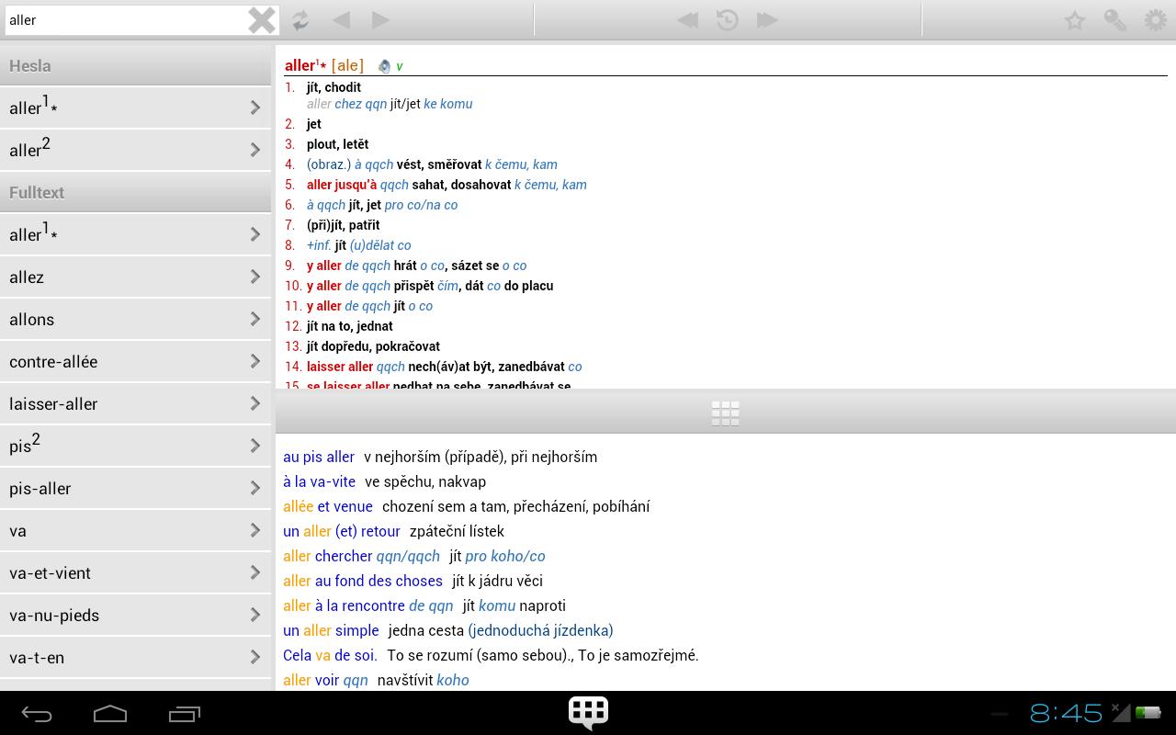
Task: Click chevron beside allez row
Action: pyautogui.click(x=255, y=277)
